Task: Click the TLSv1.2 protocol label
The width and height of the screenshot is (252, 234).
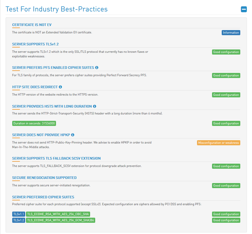Action: 19,220
